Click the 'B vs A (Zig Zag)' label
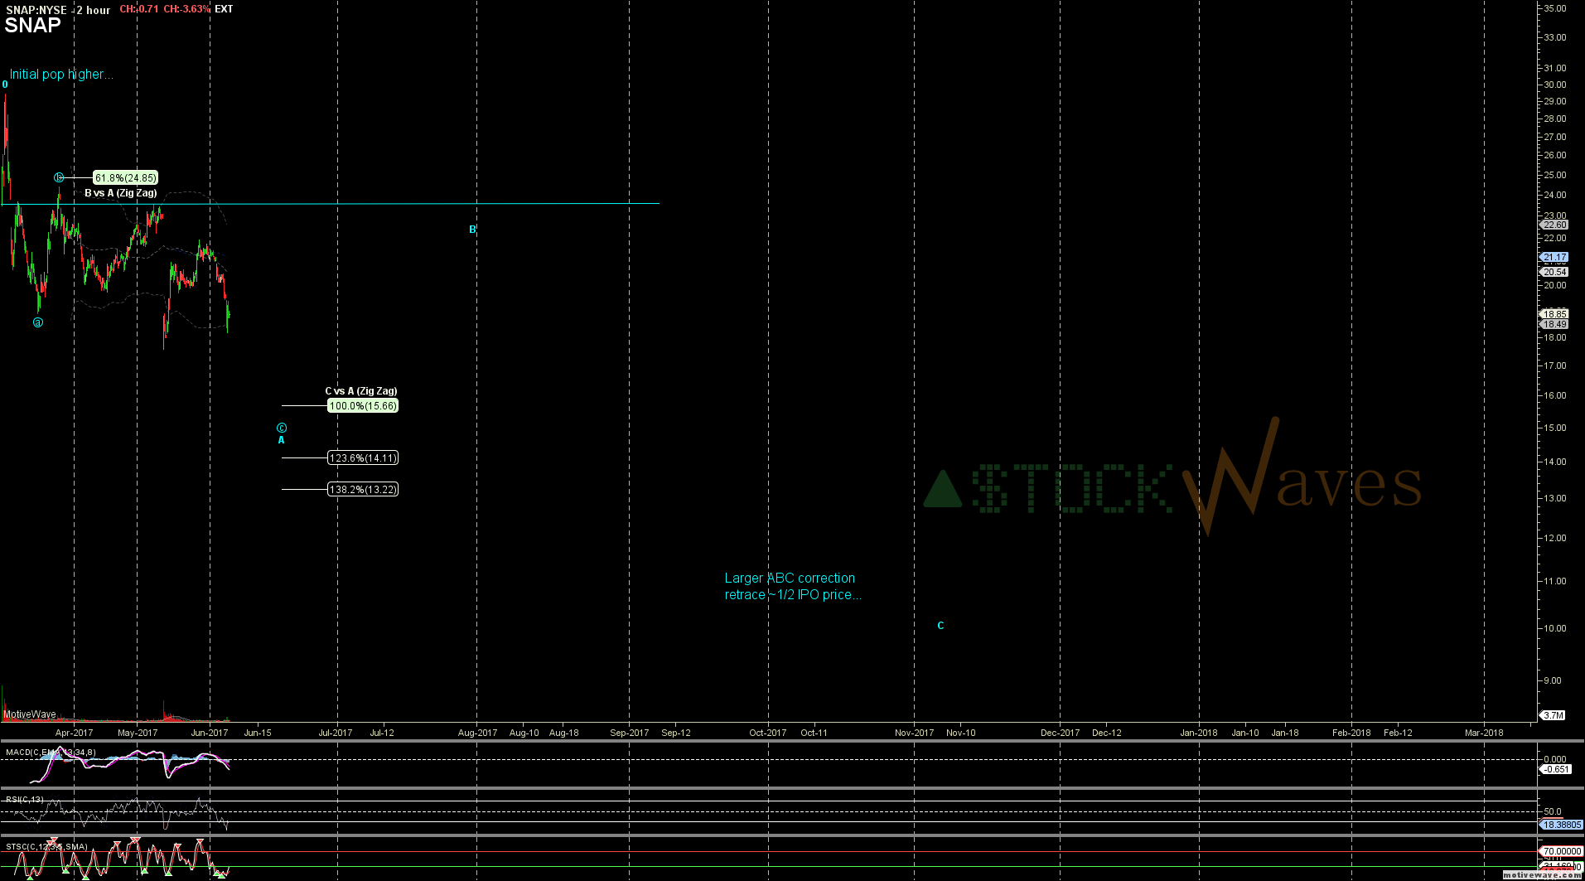 tap(120, 193)
